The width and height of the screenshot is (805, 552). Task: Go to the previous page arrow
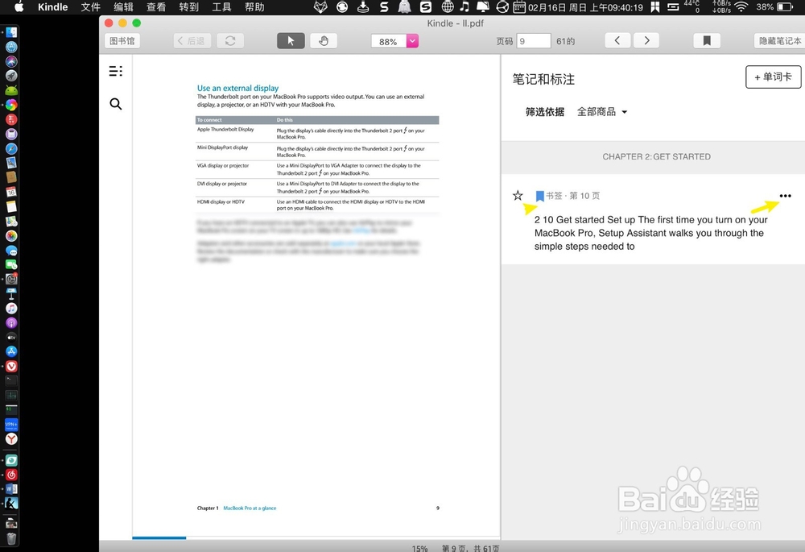pos(617,40)
